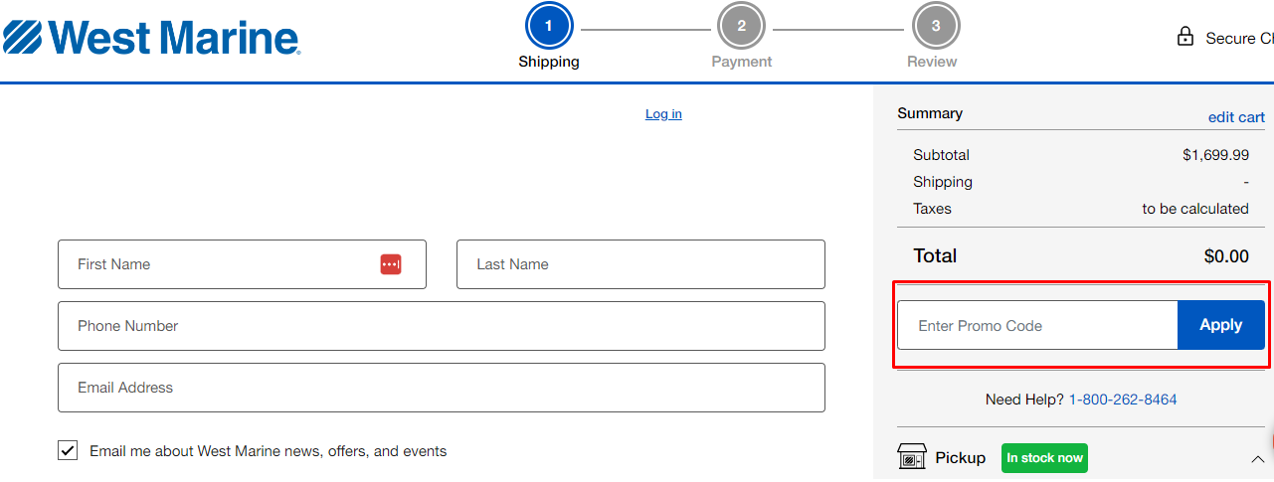The image size is (1274, 482).
Task: Click the secure checkout lock icon
Action: (x=1184, y=38)
